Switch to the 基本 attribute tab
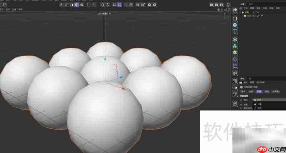The image size is (286, 153). [x=243, y=92]
